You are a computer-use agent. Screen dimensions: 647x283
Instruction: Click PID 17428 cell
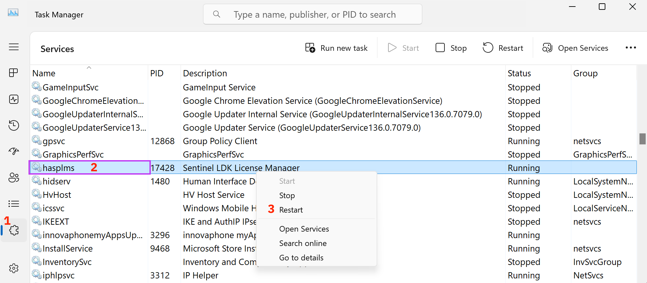pyautogui.click(x=162, y=168)
